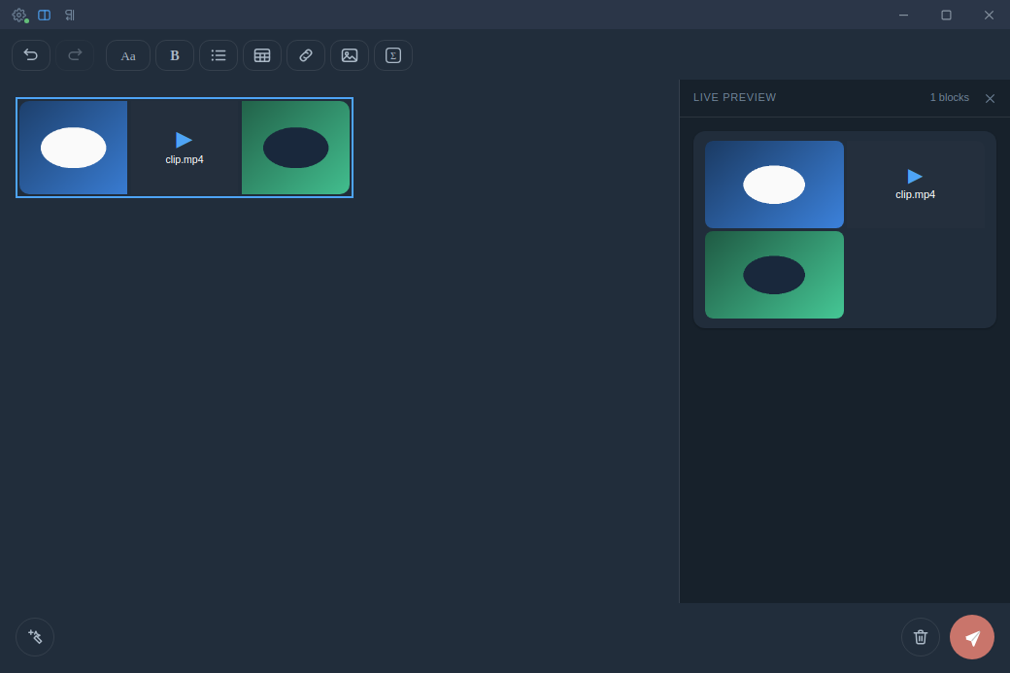Send the message with paper plane button

click(972, 637)
